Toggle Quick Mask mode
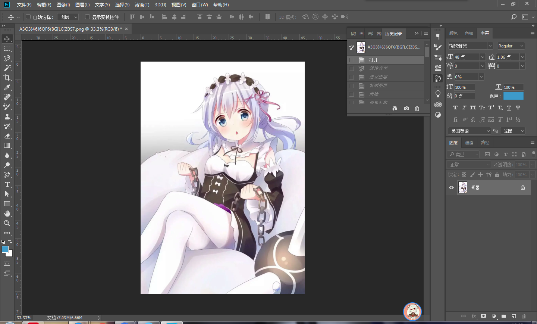 click(7, 264)
